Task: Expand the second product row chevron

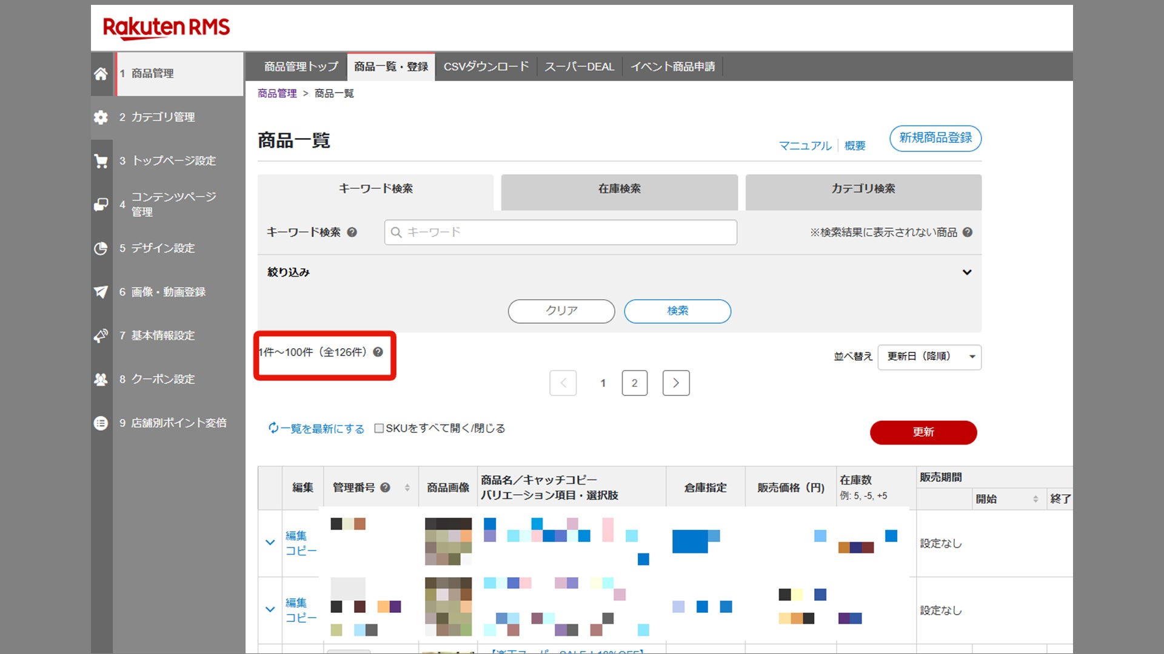Action: [x=270, y=609]
